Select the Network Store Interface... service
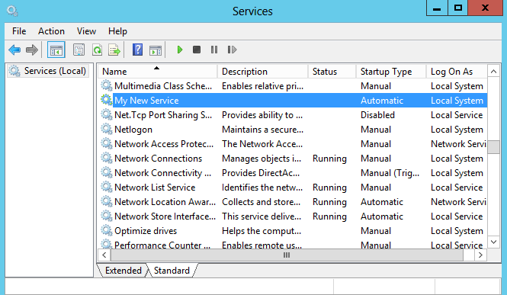Image resolution: width=507 pixels, height=295 pixels. tap(165, 216)
